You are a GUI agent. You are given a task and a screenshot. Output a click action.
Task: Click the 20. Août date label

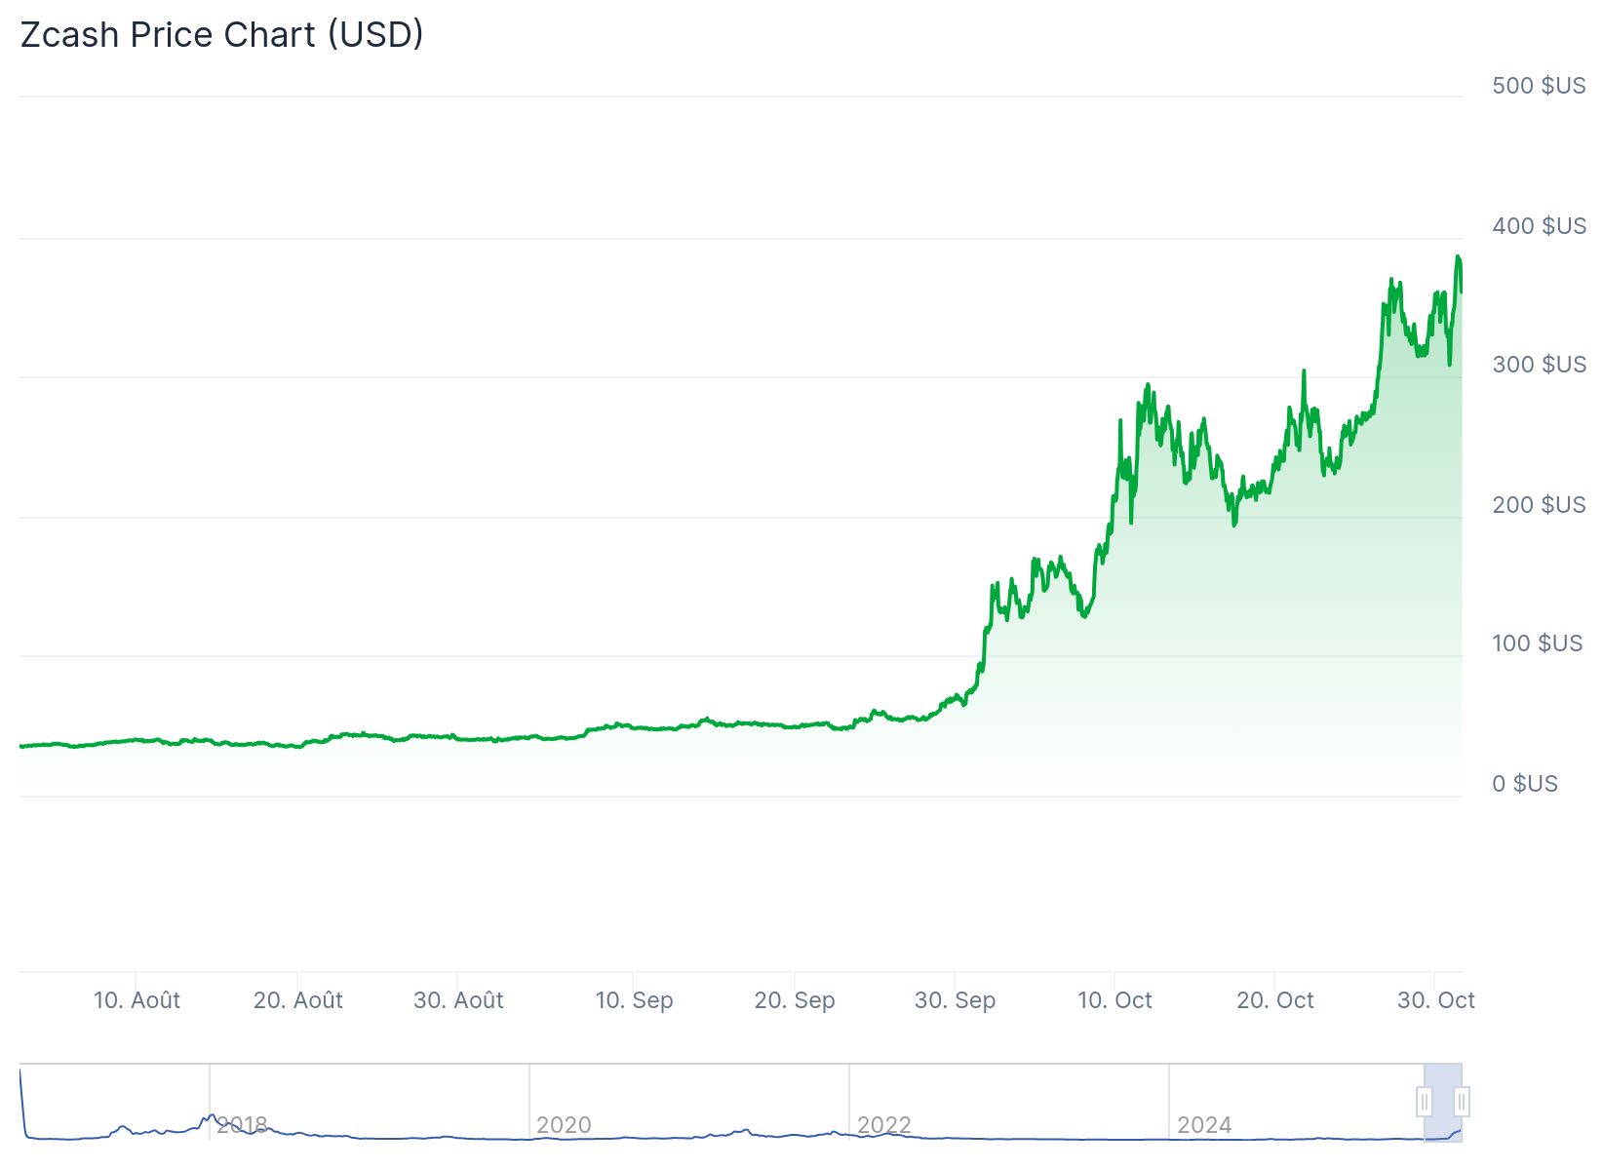click(x=297, y=1000)
